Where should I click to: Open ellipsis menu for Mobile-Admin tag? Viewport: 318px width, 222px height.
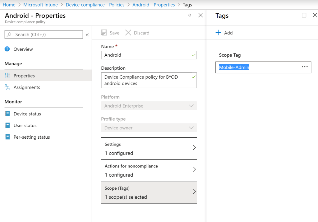[304, 67]
